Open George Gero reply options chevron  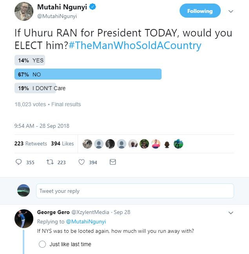(231, 212)
